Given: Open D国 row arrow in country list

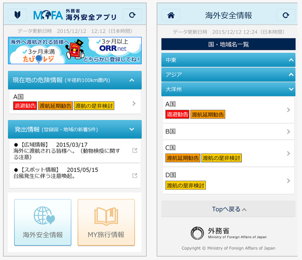Looking at the screenshot, I should (x=288, y=181).
